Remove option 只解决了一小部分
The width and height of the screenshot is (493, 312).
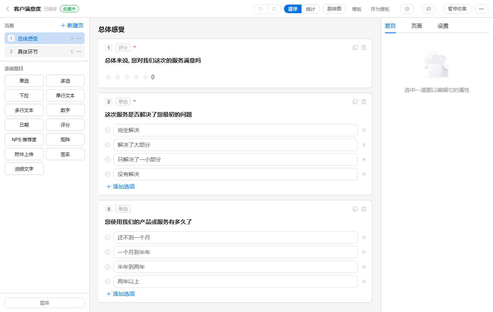[x=364, y=159]
